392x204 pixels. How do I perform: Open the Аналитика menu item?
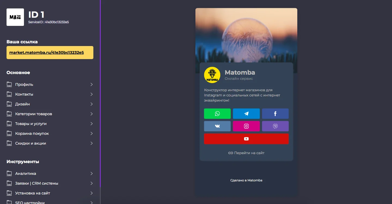pyautogui.click(x=50, y=173)
